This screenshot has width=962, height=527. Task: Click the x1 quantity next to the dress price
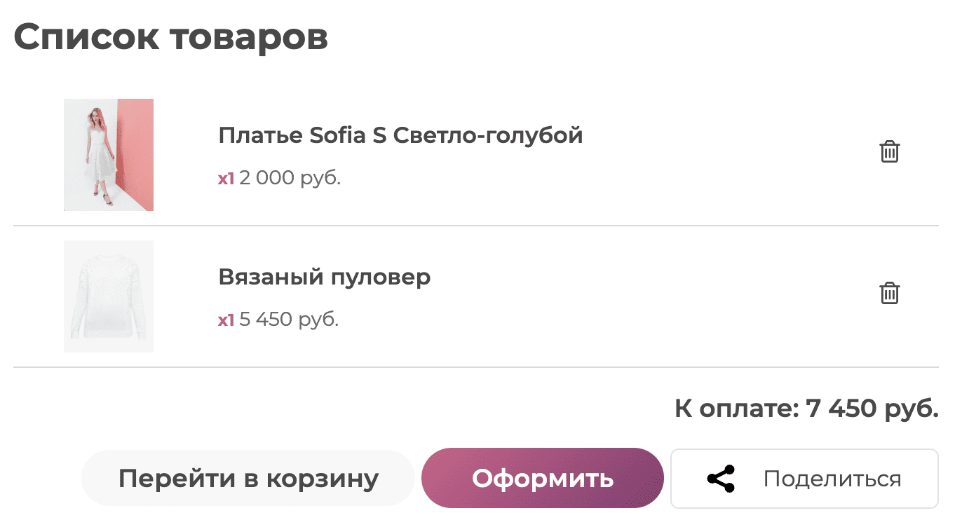pyautogui.click(x=224, y=177)
